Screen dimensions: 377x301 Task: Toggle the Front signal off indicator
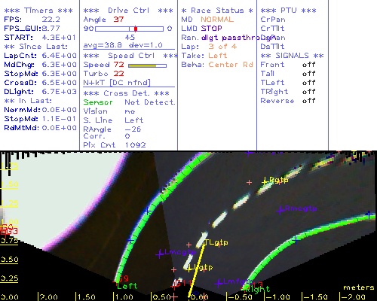pyautogui.click(x=309, y=65)
